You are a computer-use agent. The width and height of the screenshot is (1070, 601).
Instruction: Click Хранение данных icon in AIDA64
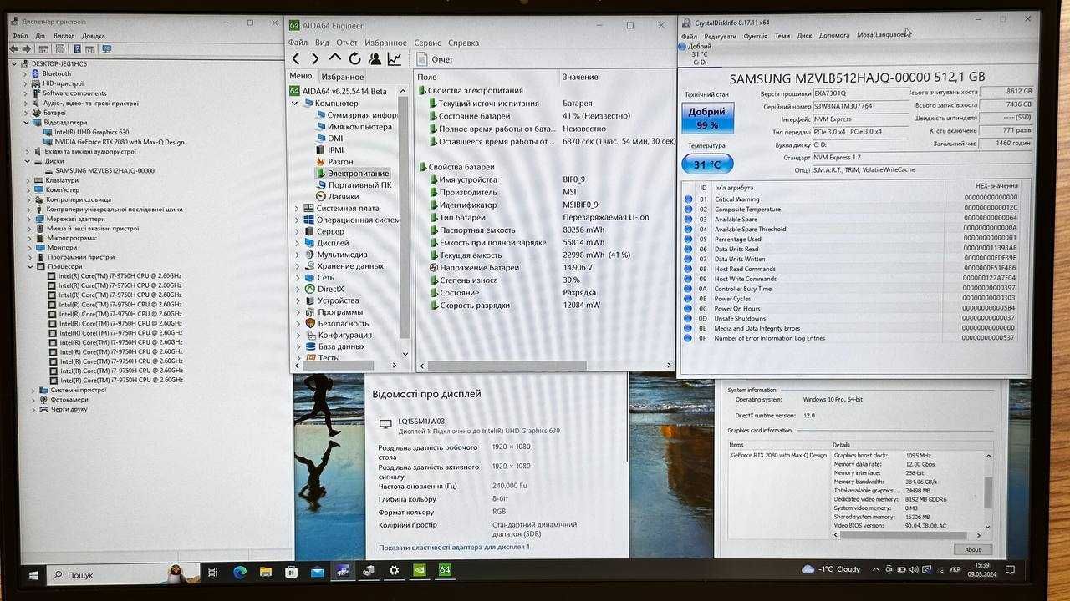(309, 265)
